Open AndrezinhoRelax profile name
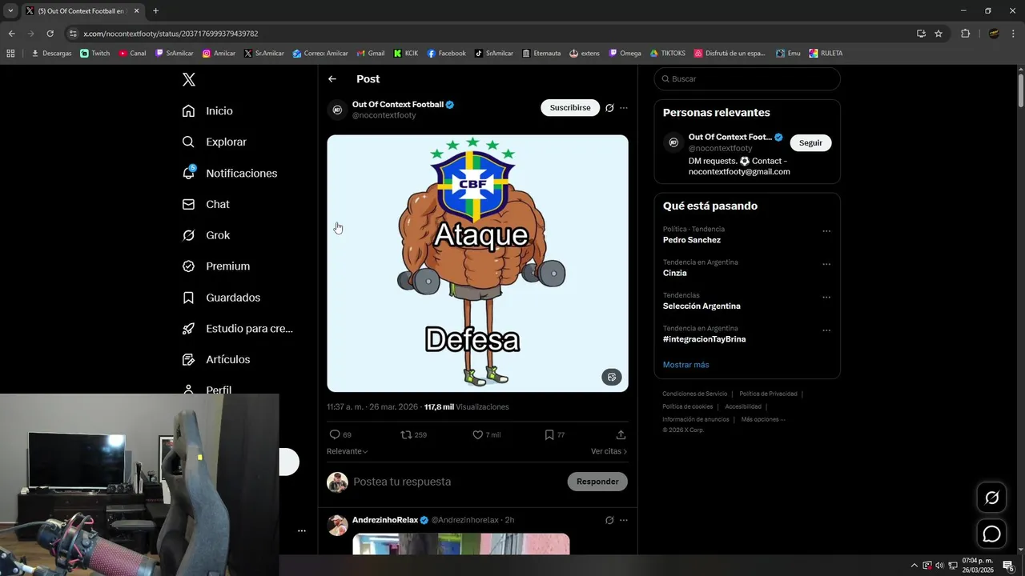This screenshot has height=576, width=1025. 385,520
